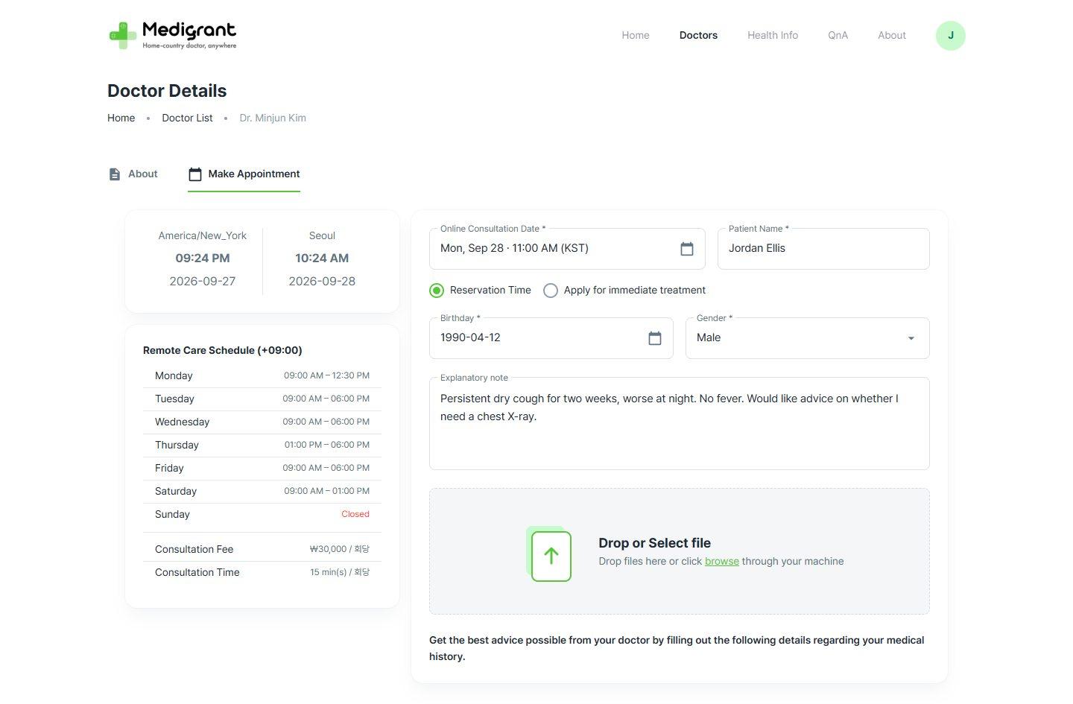
Task: Open the Gender select showing Male
Action: point(807,338)
